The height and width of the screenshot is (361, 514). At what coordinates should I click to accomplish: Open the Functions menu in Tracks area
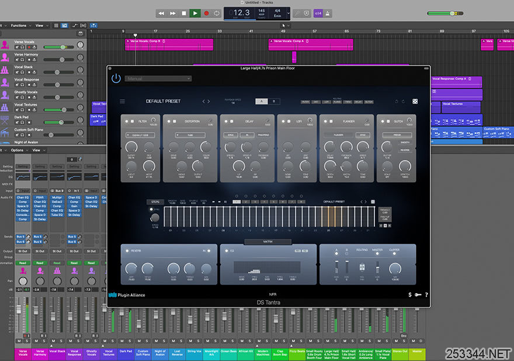pyautogui.click(x=20, y=26)
